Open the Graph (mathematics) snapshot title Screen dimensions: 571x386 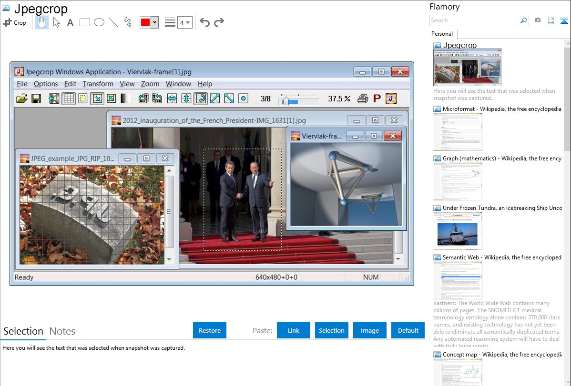(502, 158)
